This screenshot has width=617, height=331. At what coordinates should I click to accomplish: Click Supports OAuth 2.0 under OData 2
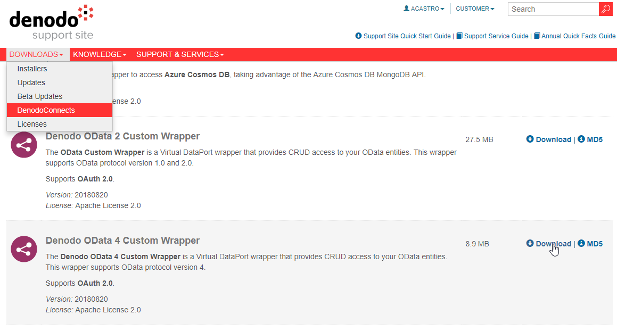point(80,179)
